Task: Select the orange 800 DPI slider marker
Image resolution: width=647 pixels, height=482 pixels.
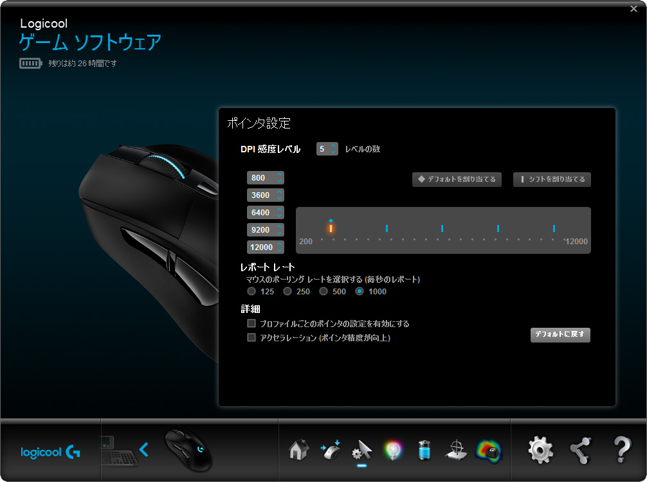Action: tap(331, 228)
